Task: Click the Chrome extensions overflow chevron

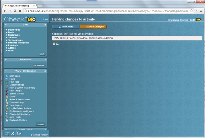Action: tap(196, 11)
